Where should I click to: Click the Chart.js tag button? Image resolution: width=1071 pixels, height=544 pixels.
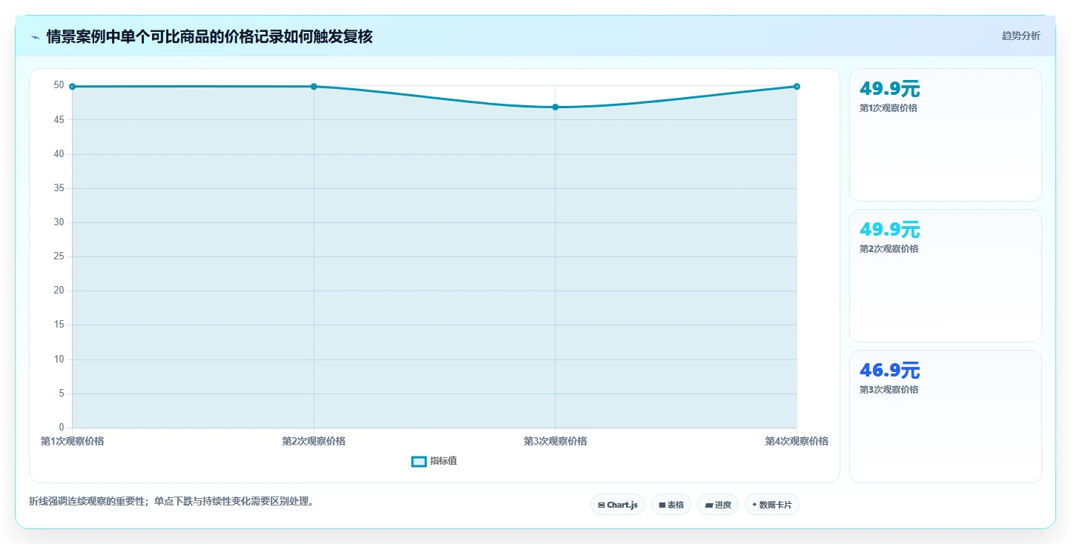[x=618, y=505]
